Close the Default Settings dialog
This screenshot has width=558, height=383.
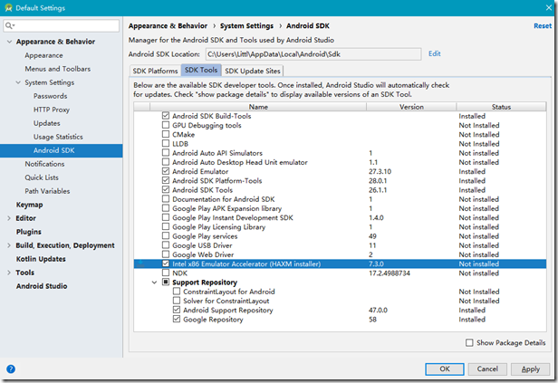pyautogui.click(x=548, y=8)
